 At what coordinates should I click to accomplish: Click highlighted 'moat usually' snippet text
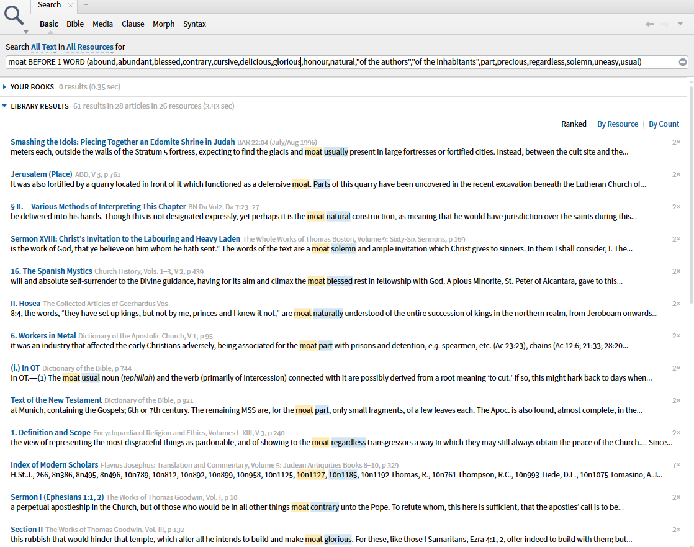click(327, 151)
